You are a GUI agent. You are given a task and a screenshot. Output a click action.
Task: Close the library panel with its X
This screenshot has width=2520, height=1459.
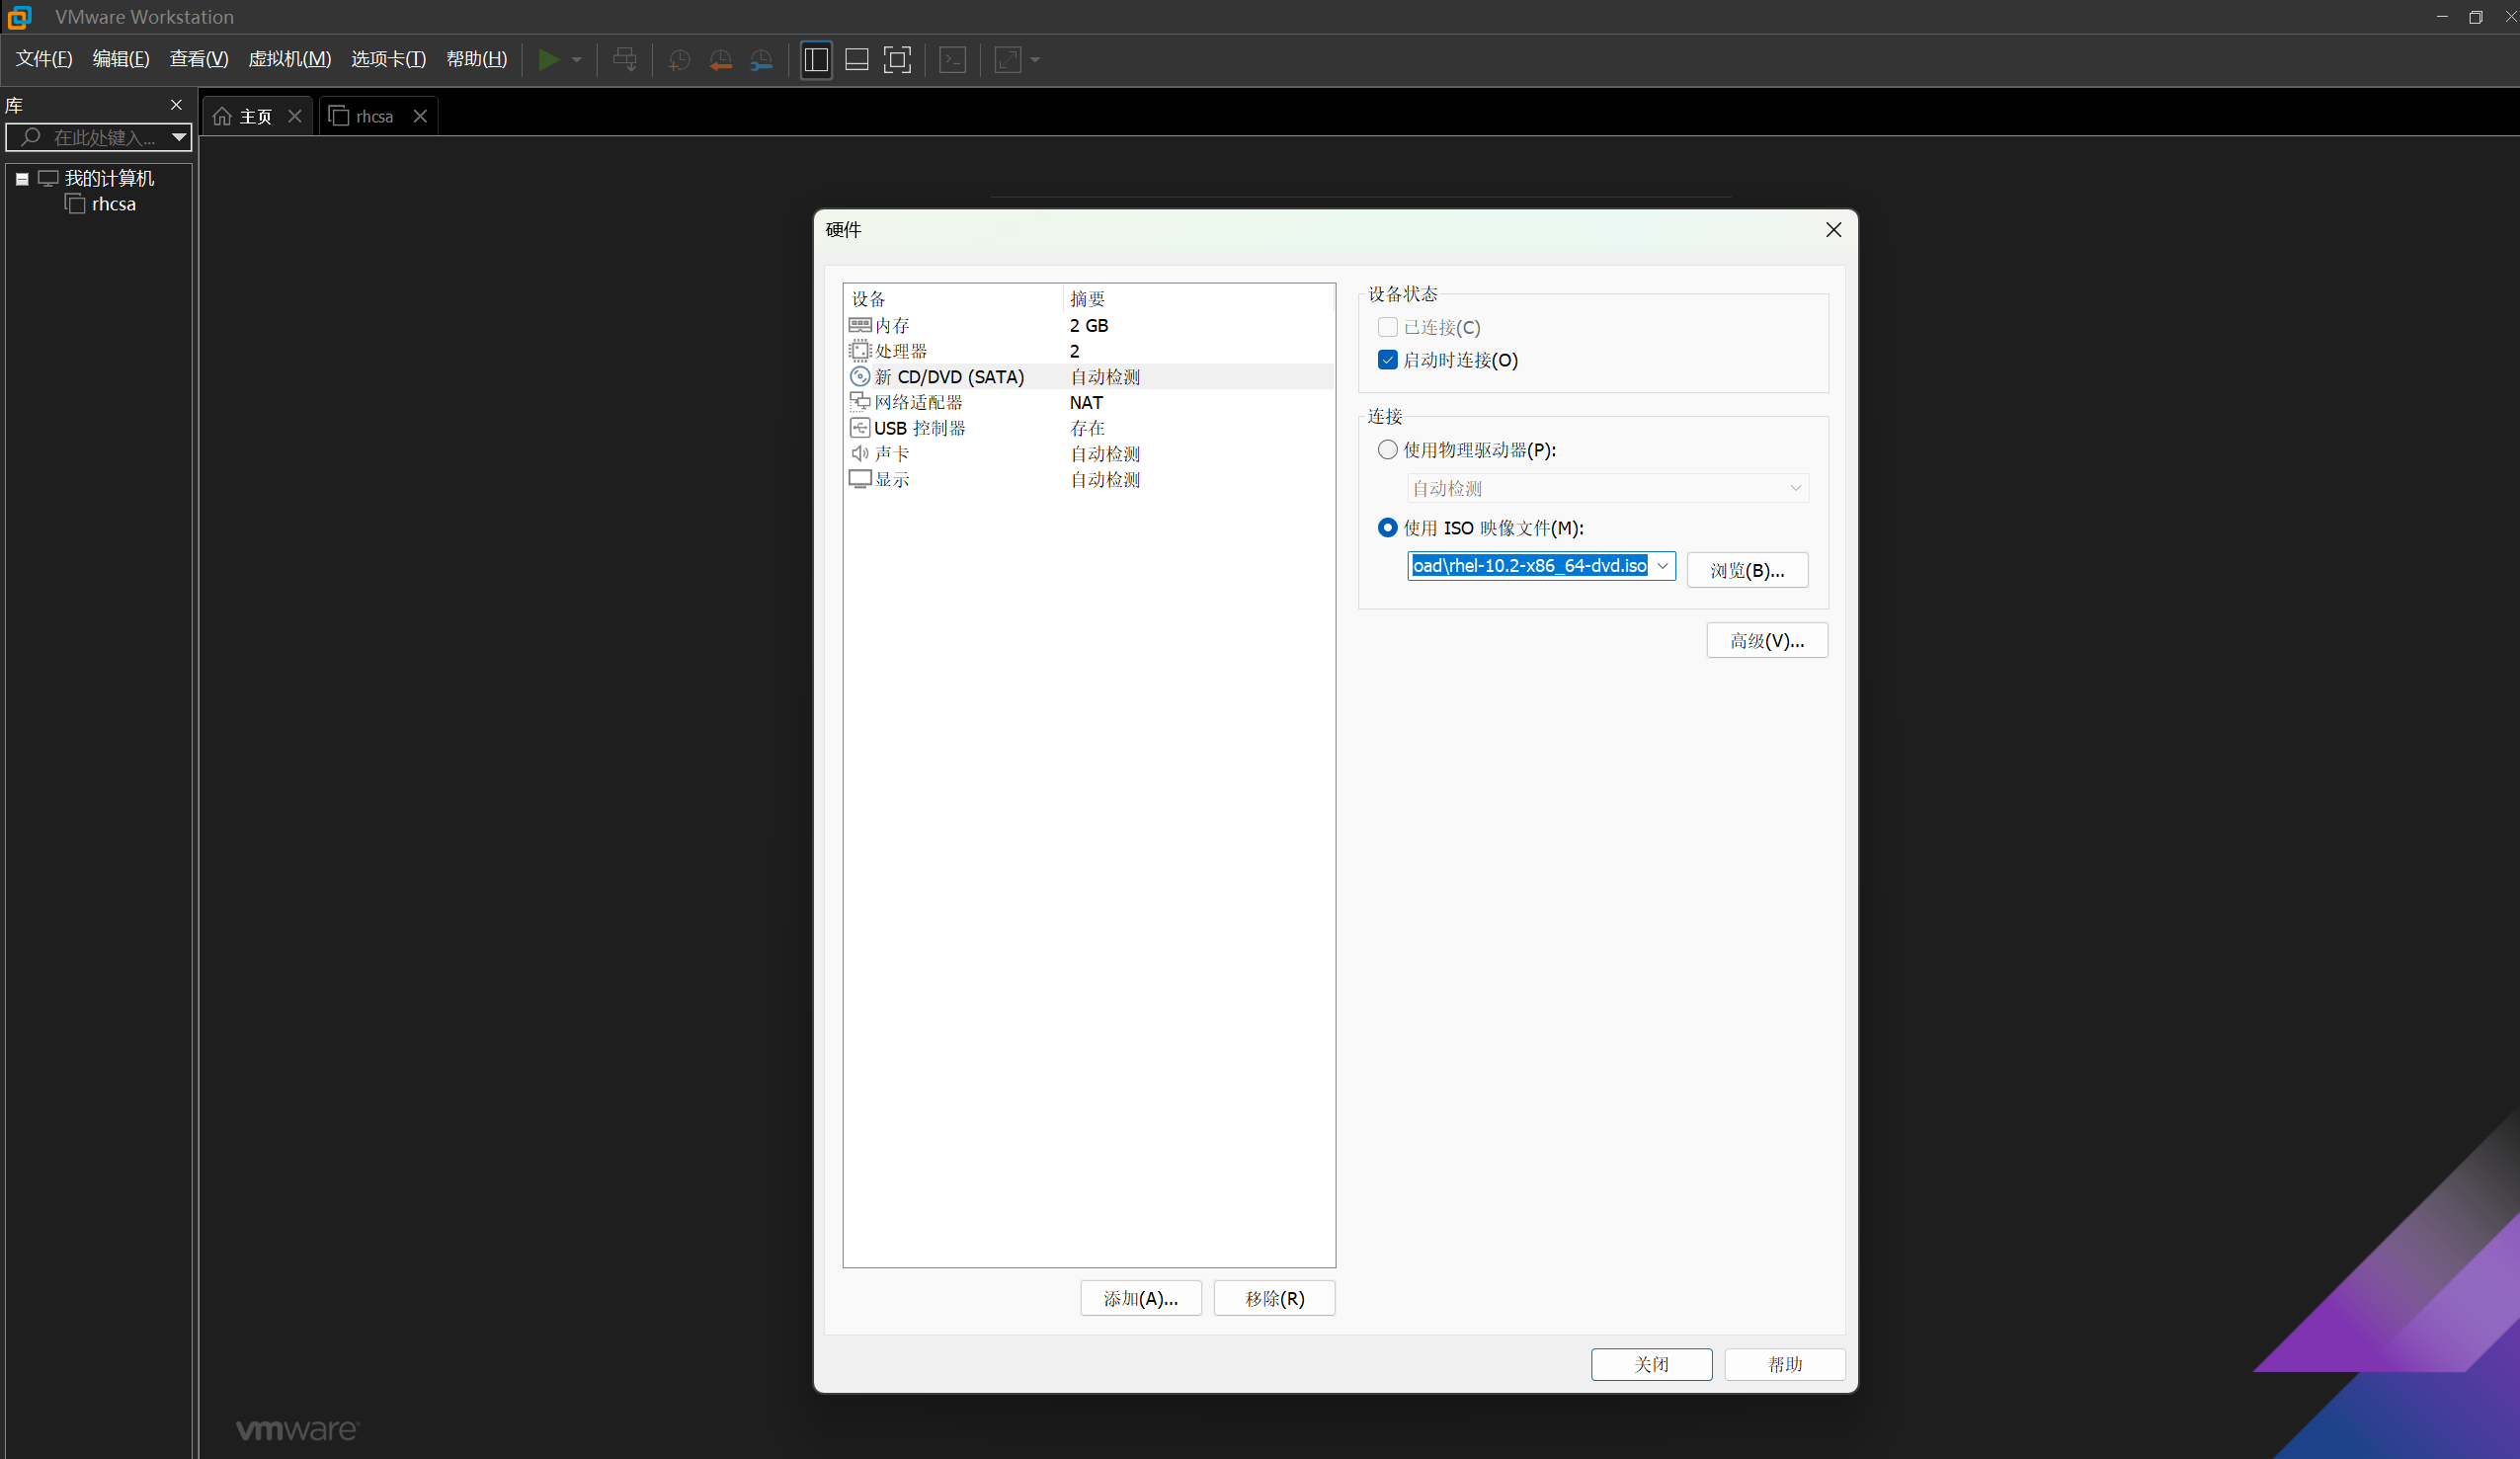(177, 105)
